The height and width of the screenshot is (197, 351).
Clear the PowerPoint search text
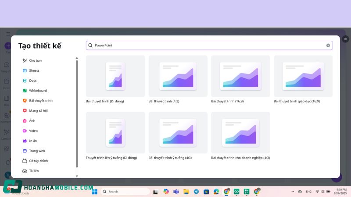tap(328, 46)
